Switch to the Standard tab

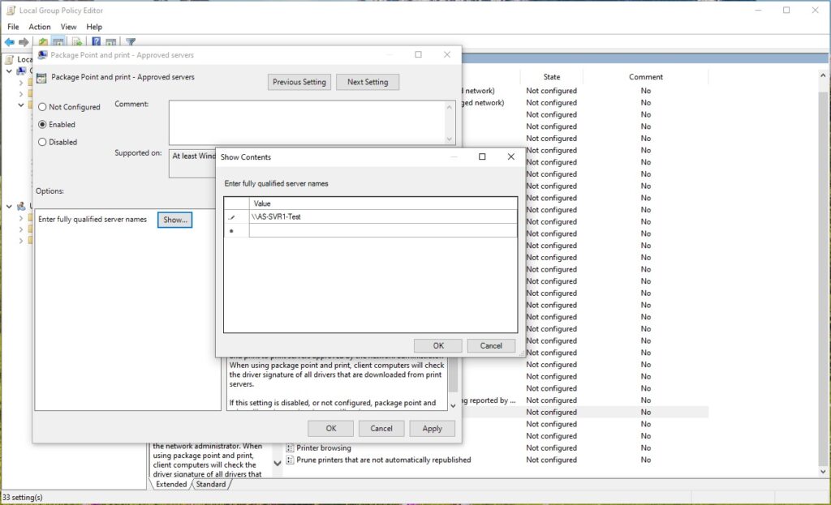coord(211,484)
